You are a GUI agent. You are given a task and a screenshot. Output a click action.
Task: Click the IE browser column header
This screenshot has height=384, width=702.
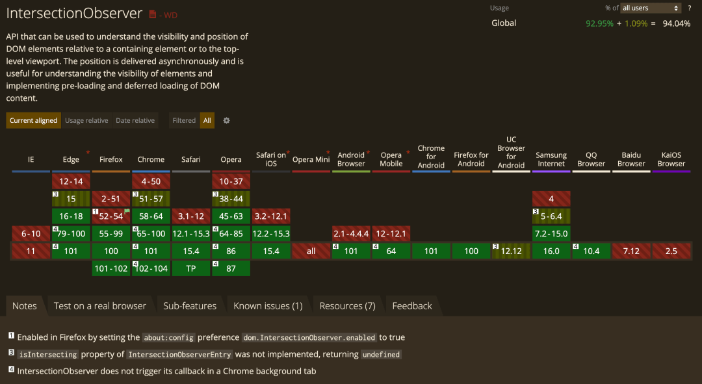click(x=31, y=159)
